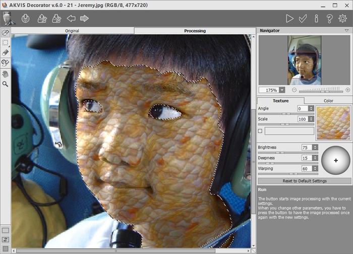Select the Selection Brush tool
The width and height of the screenshot is (353, 254).
(x=6, y=33)
